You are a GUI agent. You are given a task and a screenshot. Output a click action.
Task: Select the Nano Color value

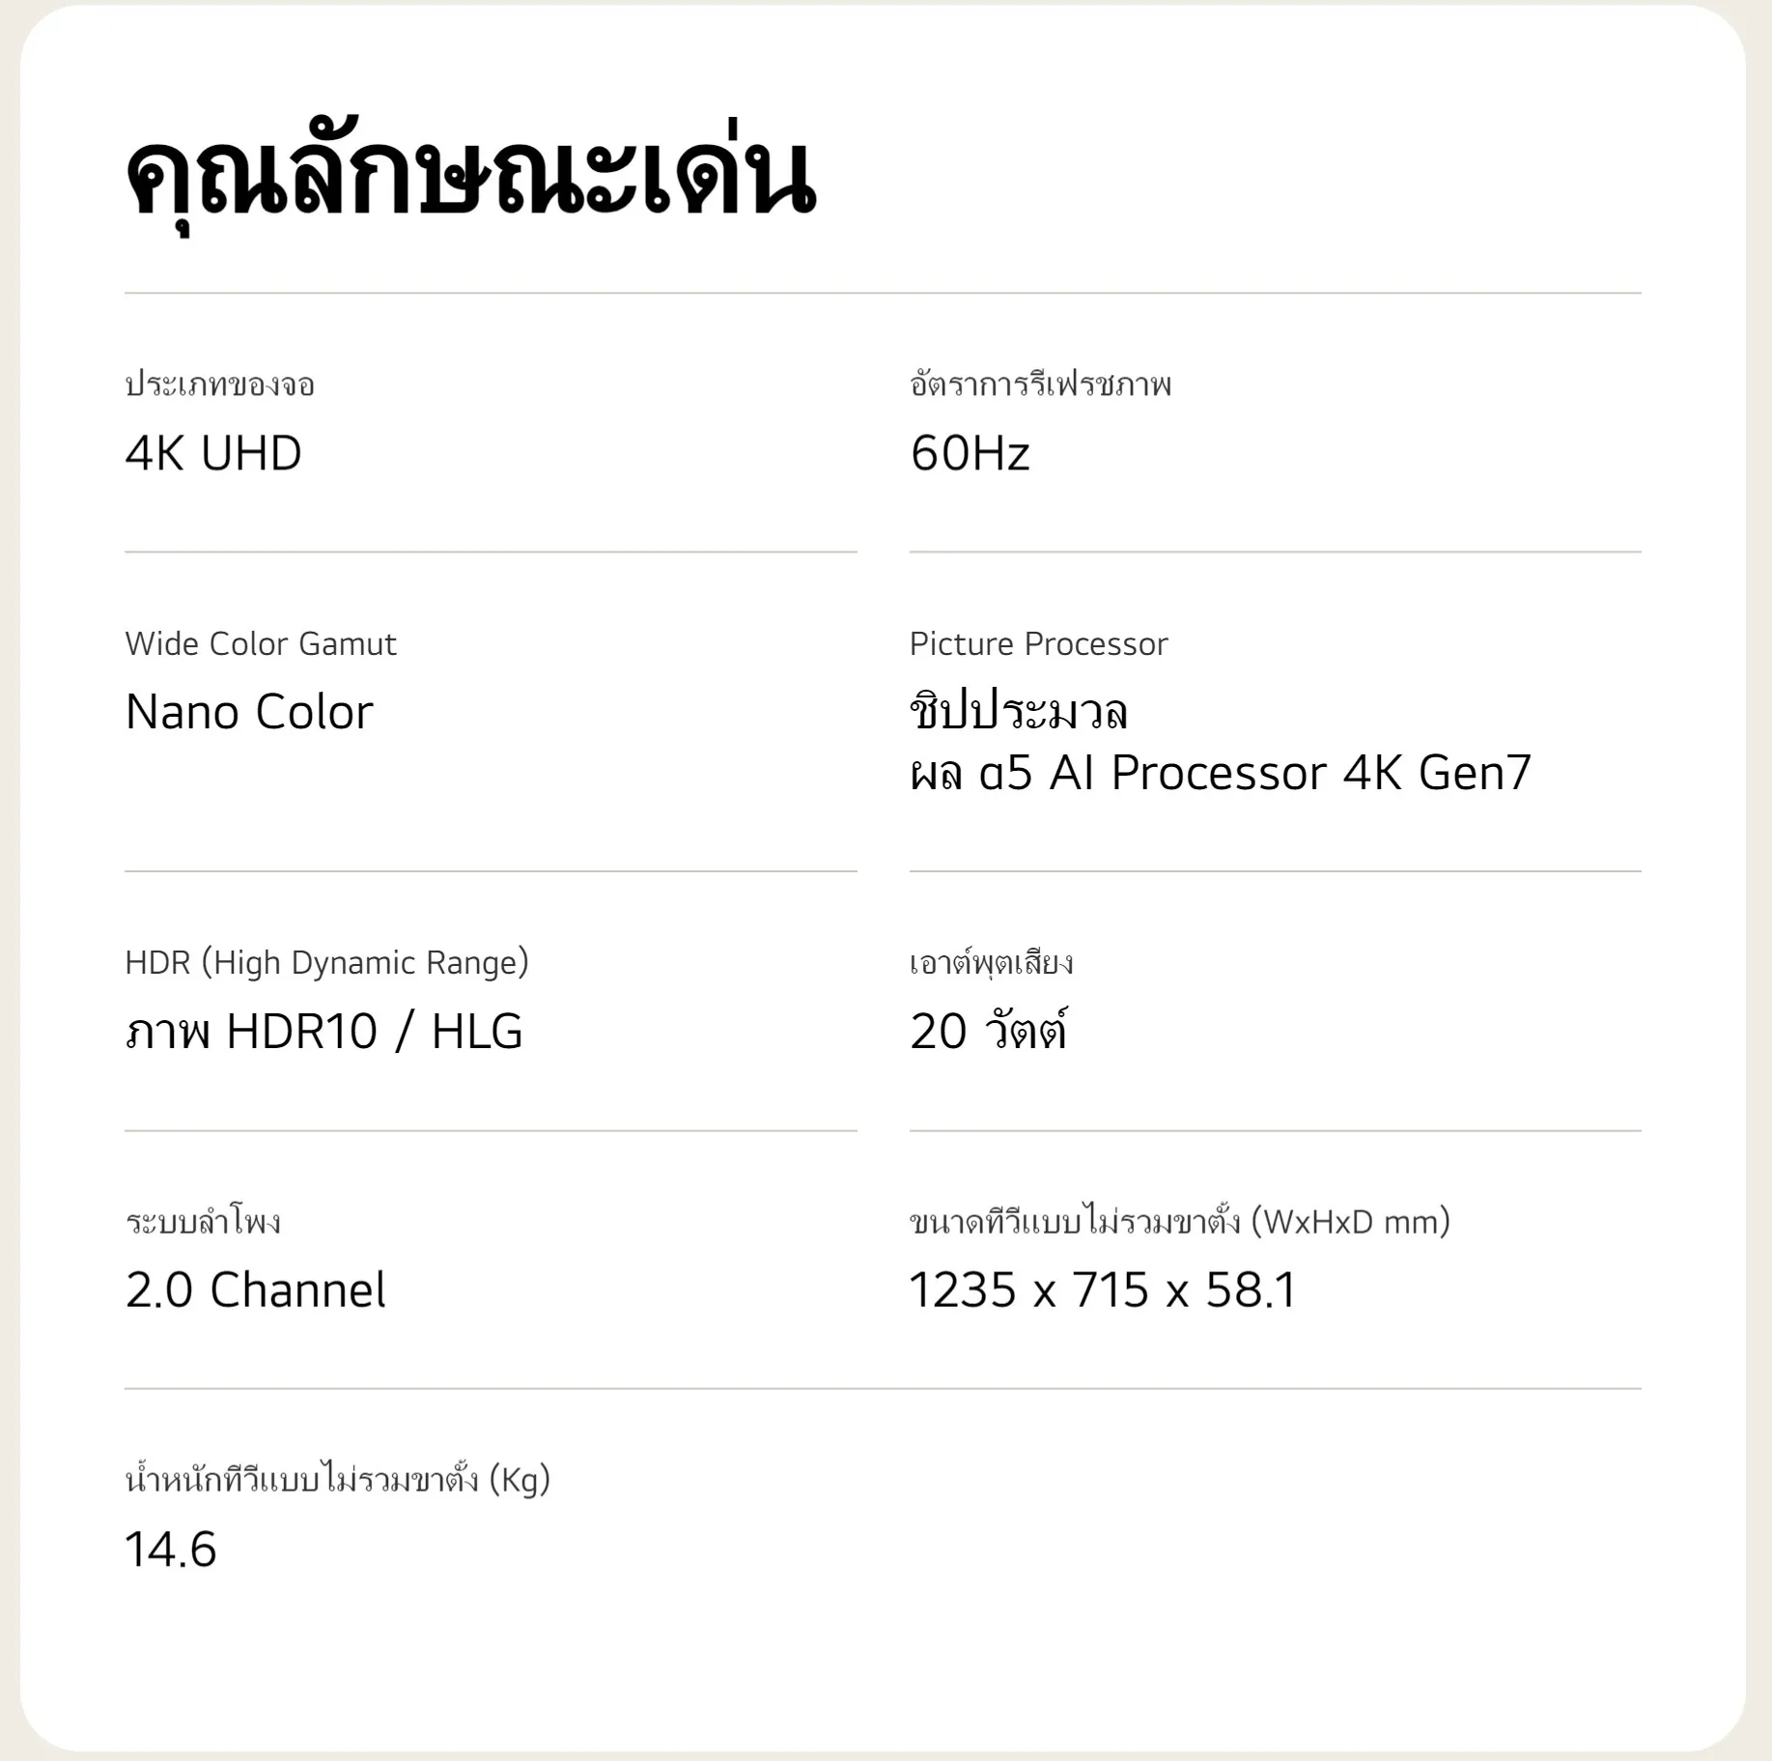[249, 712]
